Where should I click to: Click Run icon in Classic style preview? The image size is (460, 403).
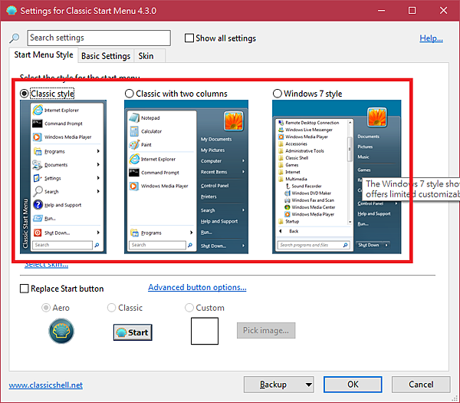pyautogui.click(x=38, y=218)
